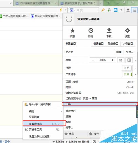Expand the 编码 submenu arrow

[x=61, y=111]
